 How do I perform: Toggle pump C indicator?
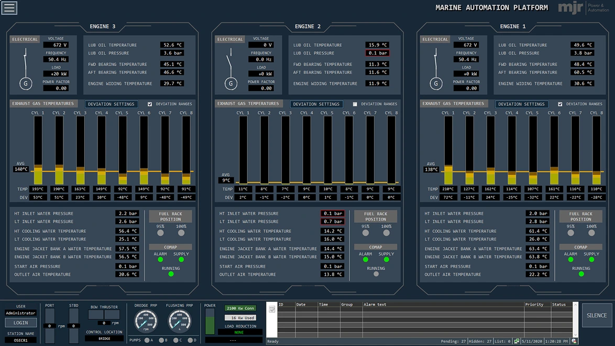(x=175, y=340)
